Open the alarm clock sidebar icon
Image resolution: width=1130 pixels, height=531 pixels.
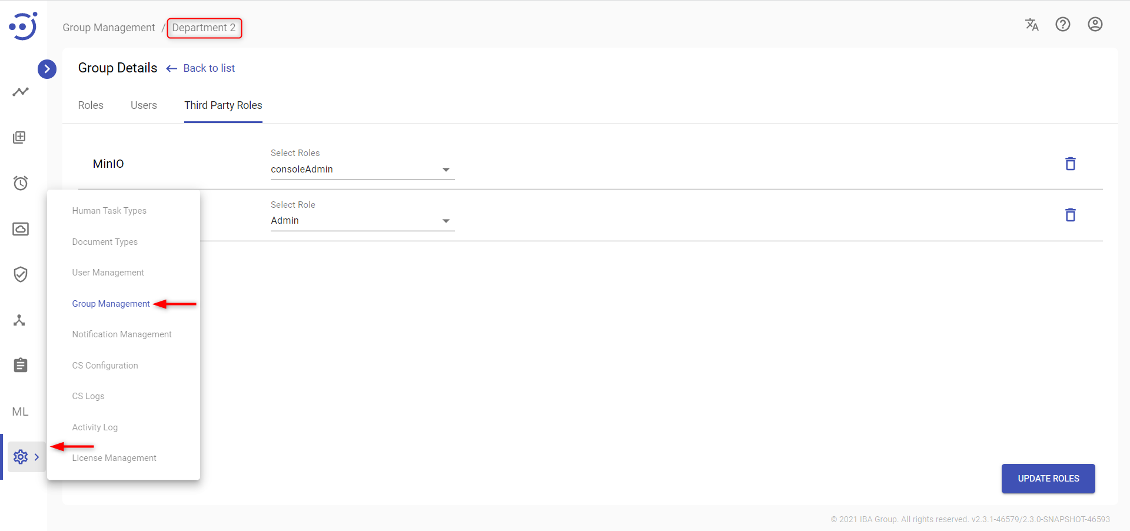[21, 183]
